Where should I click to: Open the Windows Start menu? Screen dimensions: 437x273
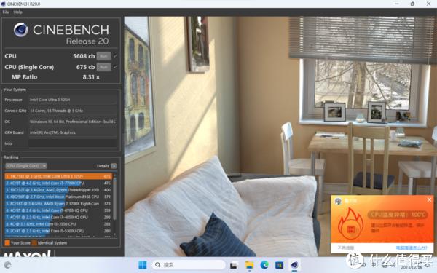(x=143, y=265)
